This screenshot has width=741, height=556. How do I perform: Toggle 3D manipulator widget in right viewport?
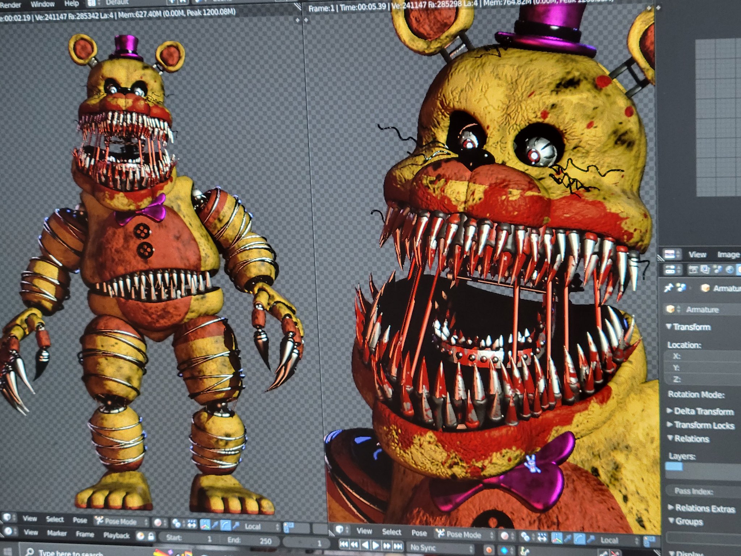tap(556, 539)
